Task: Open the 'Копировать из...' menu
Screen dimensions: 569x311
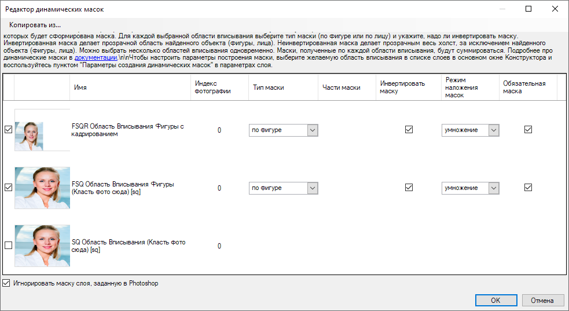Action: tap(35, 25)
